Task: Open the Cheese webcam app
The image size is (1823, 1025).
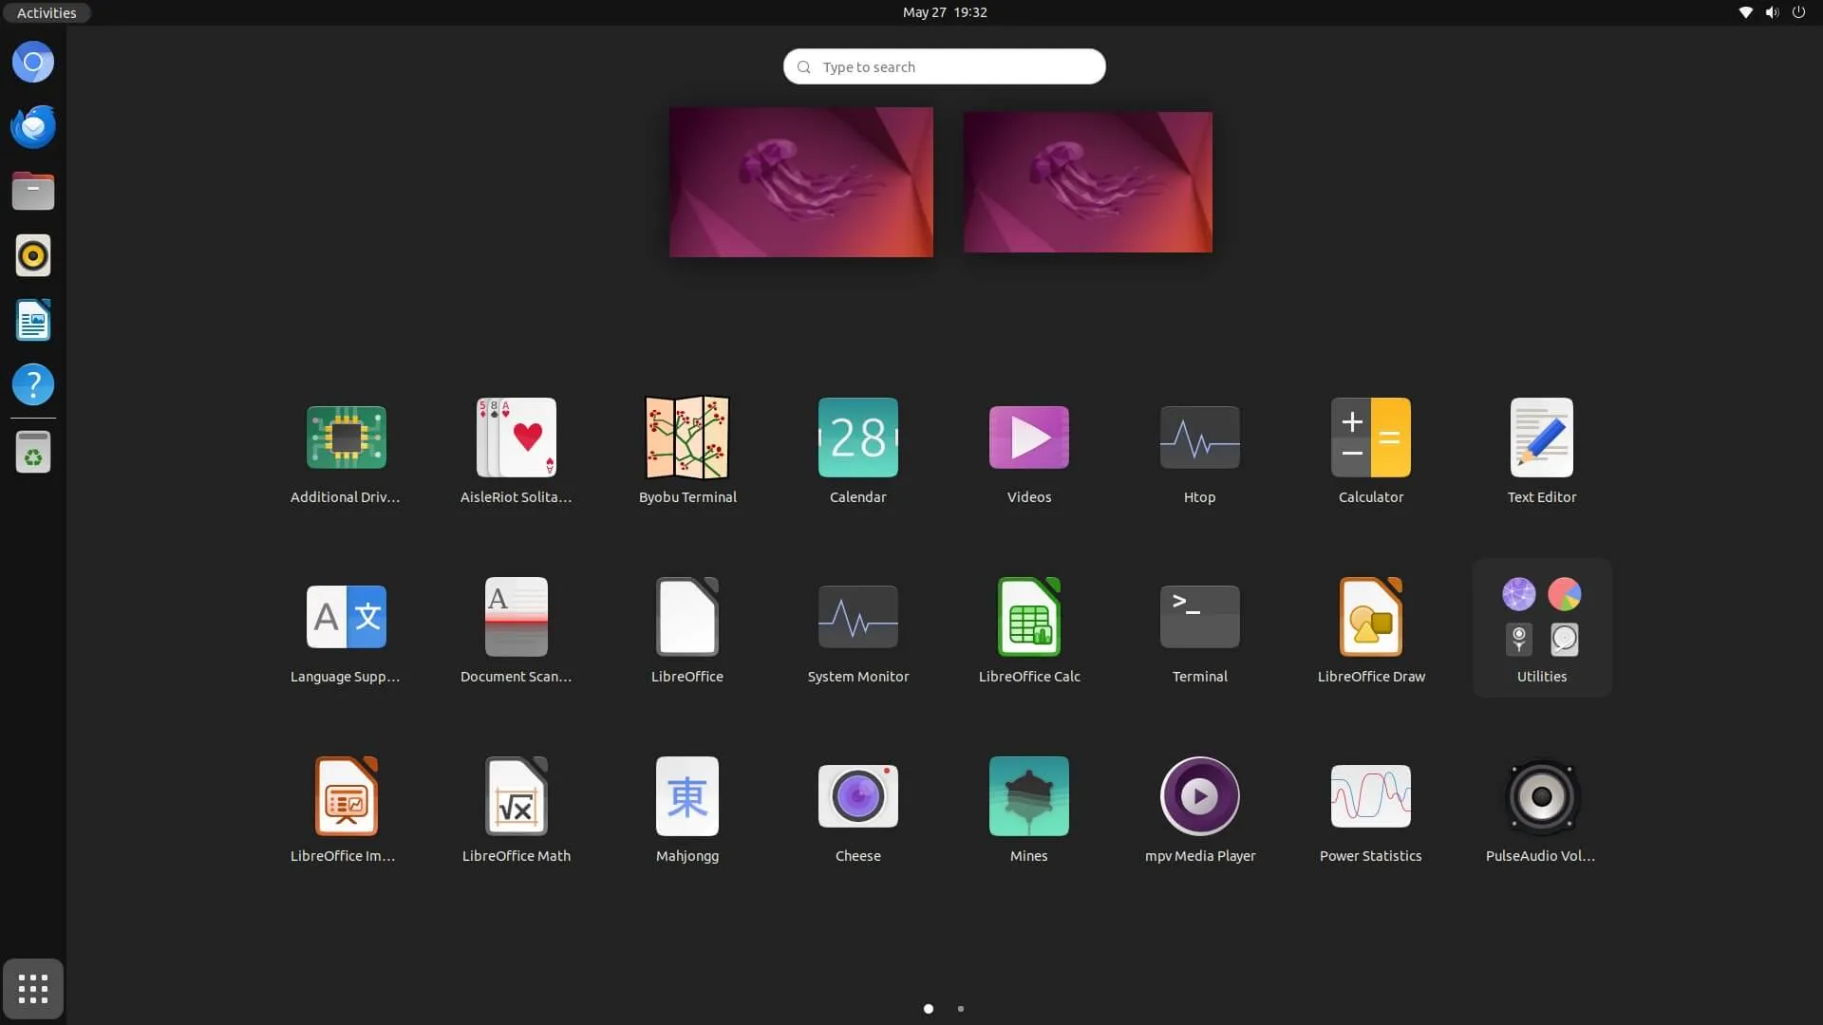Action: pyautogui.click(x=857, y=796)
